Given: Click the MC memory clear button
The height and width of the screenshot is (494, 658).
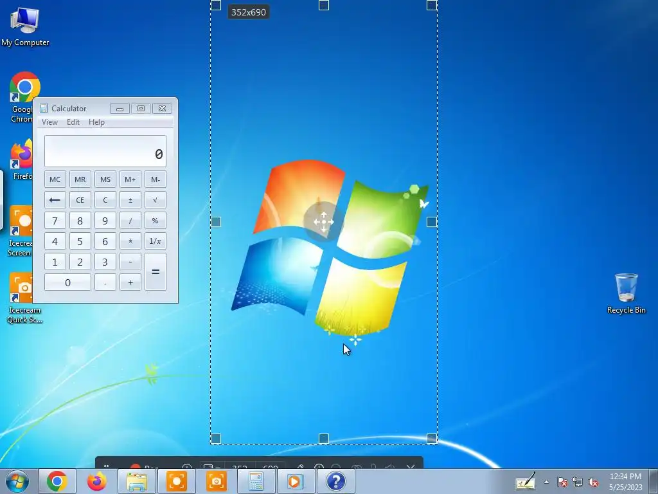Looking at the screenshot, I should point(55,179).
